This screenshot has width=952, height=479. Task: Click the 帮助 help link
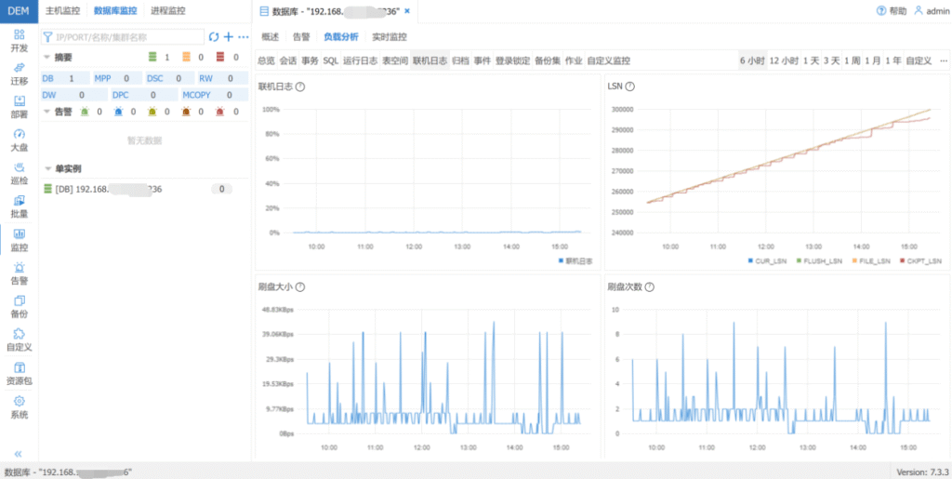(892, 11)
